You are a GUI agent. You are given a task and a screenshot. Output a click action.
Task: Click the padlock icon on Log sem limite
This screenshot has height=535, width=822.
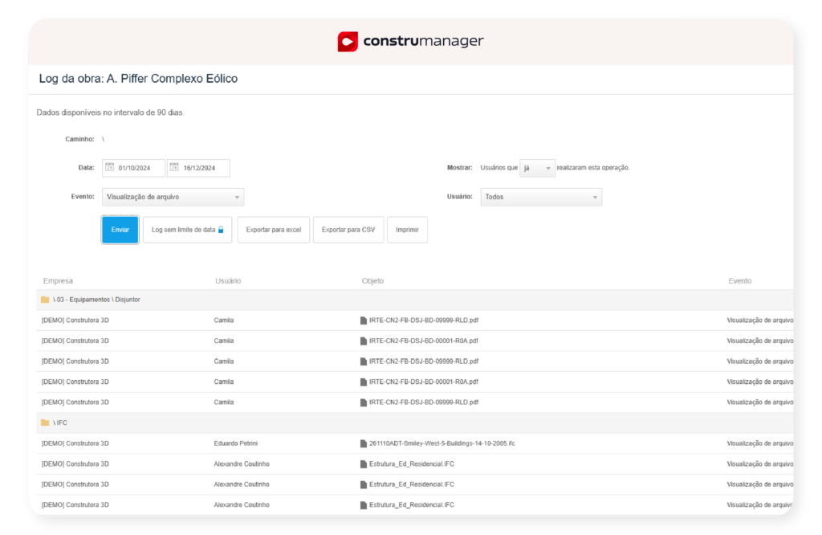click(x=221, y=230)
